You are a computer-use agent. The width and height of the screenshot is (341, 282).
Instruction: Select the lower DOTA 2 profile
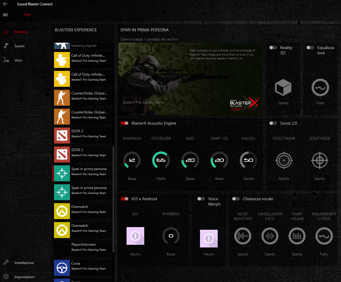(x=83, y=154)
